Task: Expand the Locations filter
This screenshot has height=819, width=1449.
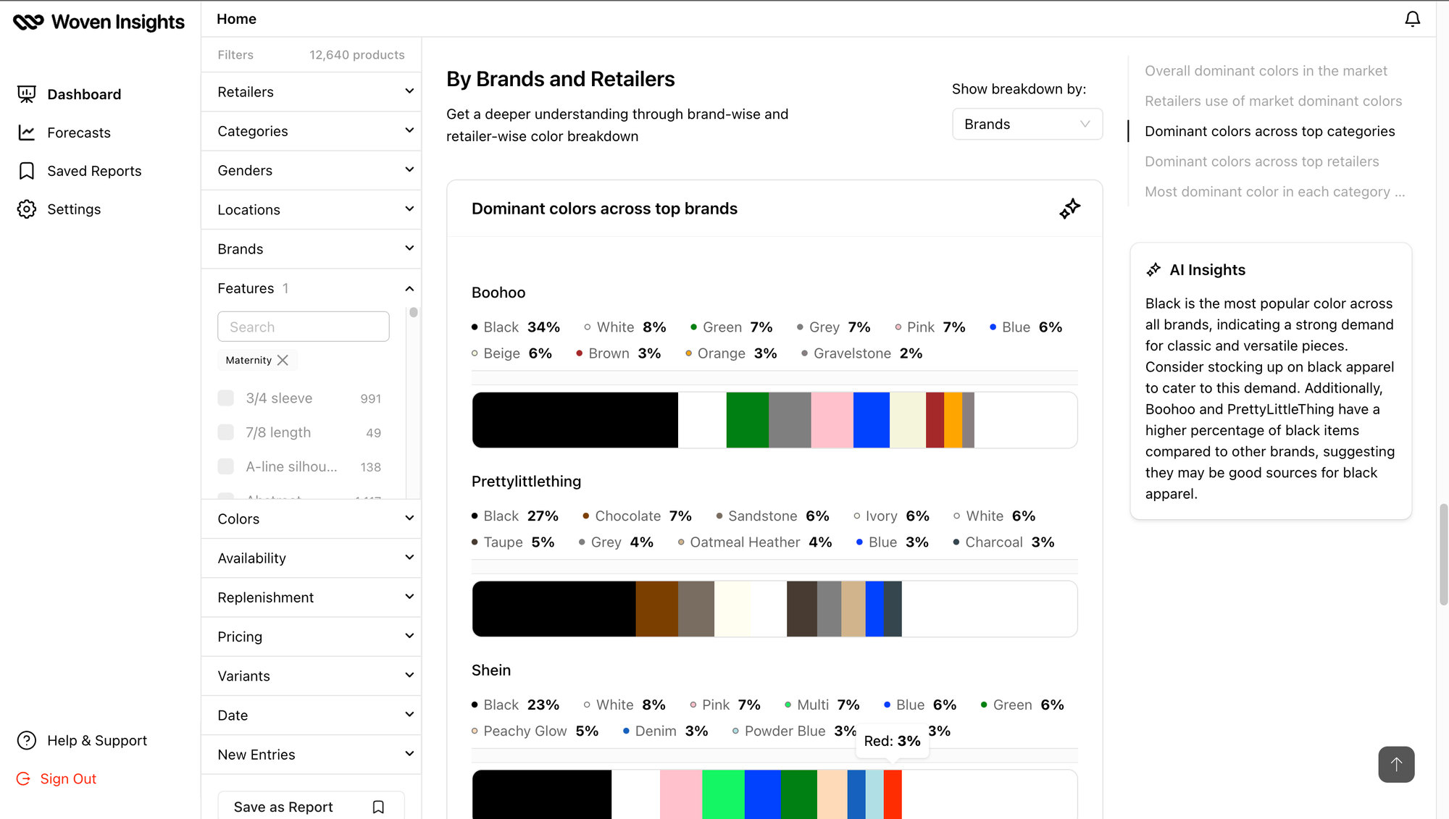Action: click(x=312, y=209)
